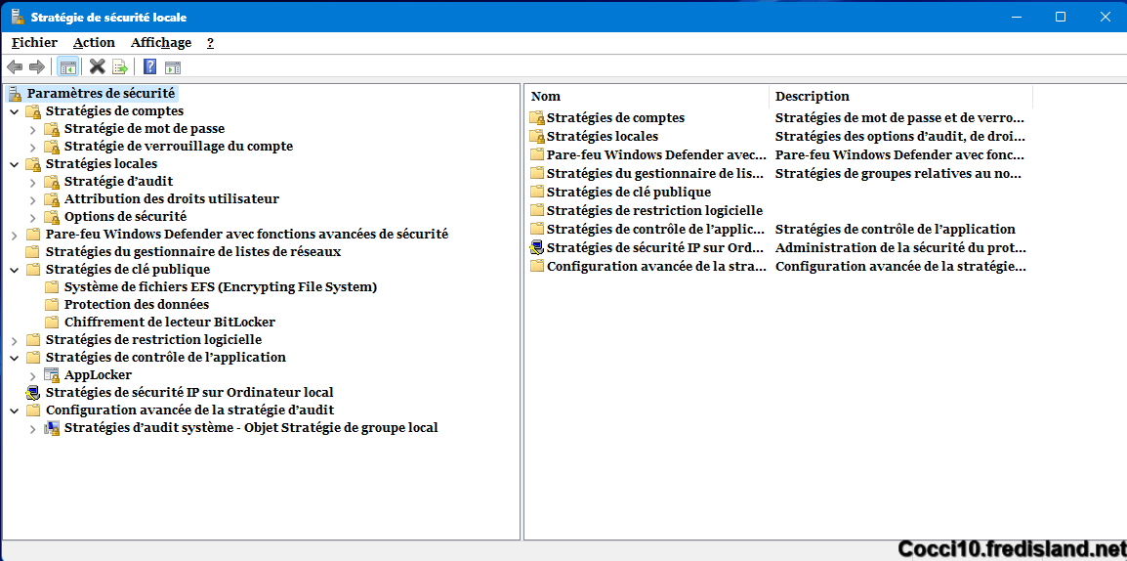Viewport: 1127px width, 561px height.
Task: Expand Stratégies d'audit système node chevron
Action: pos(33,428)
